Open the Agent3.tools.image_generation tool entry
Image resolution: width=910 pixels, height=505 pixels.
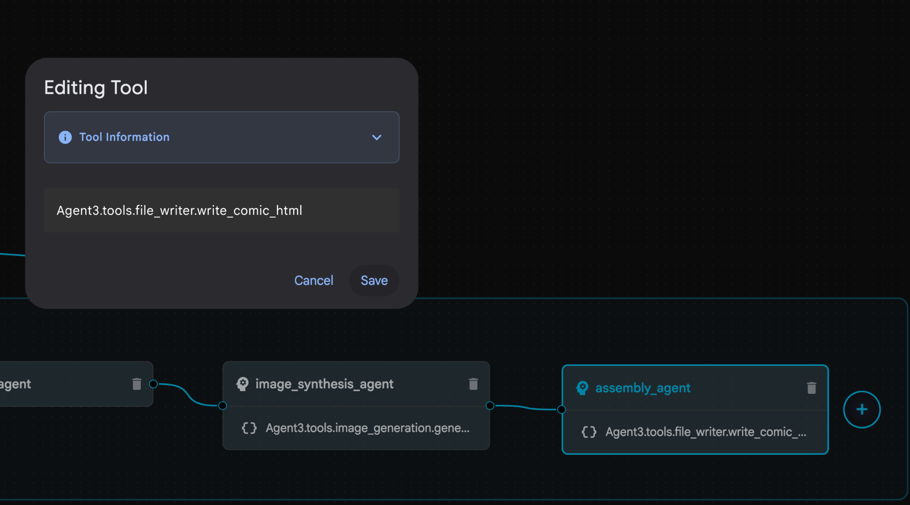coord(367,428)
